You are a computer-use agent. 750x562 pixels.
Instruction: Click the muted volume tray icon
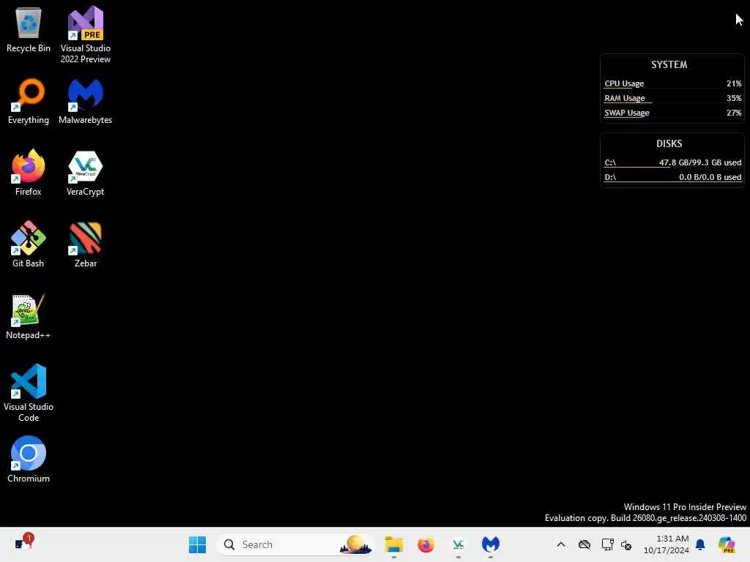(626, 544)
